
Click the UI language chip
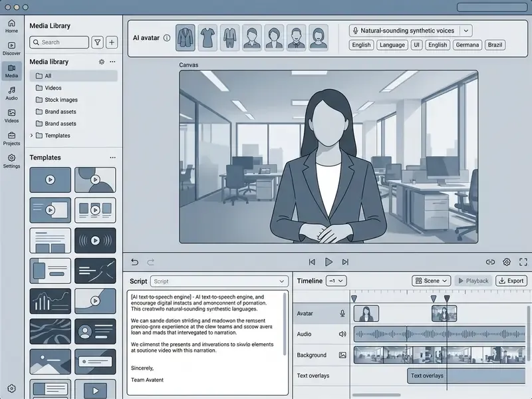pos(417,45)
